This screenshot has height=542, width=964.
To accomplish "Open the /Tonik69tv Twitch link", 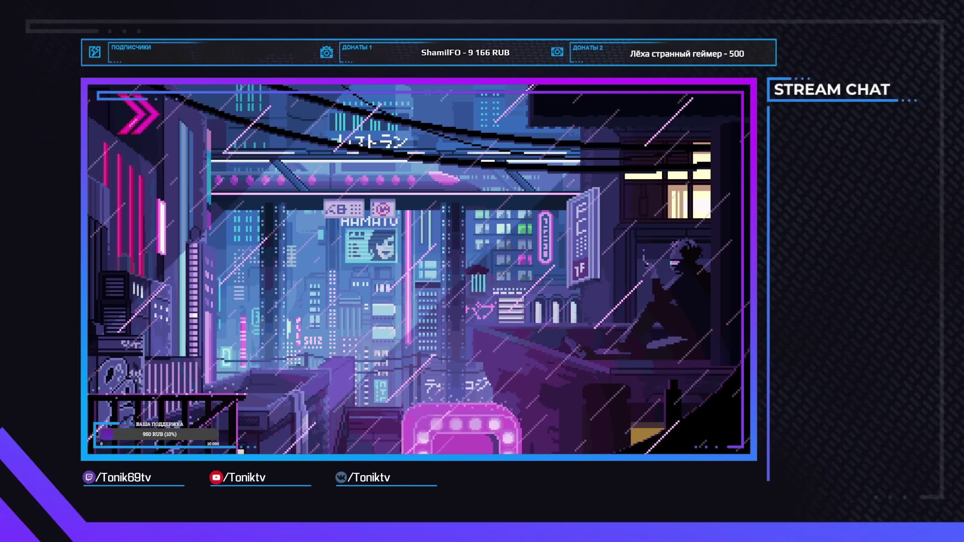I will [124, 477].
